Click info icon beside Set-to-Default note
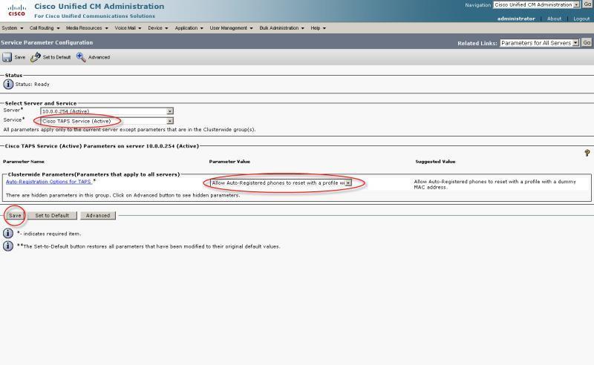This screenshot has height=365, width=594. coord(8,246)
